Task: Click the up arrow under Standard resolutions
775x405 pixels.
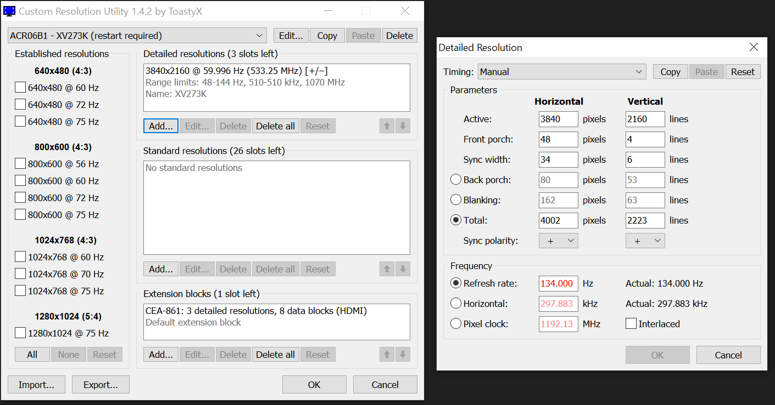Action: pyautogui.click(x=387, y=269)
